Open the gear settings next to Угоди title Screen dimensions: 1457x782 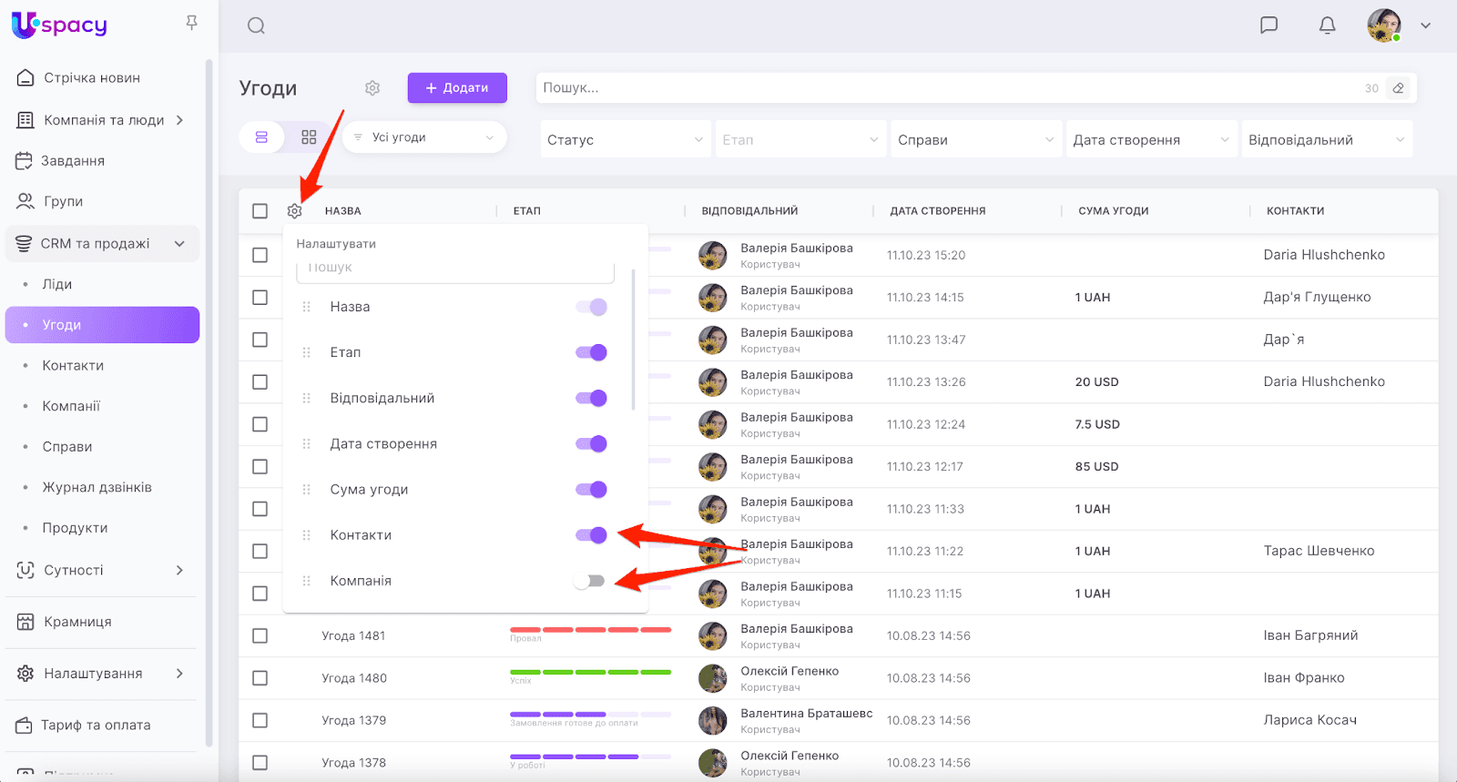point(372,88)
